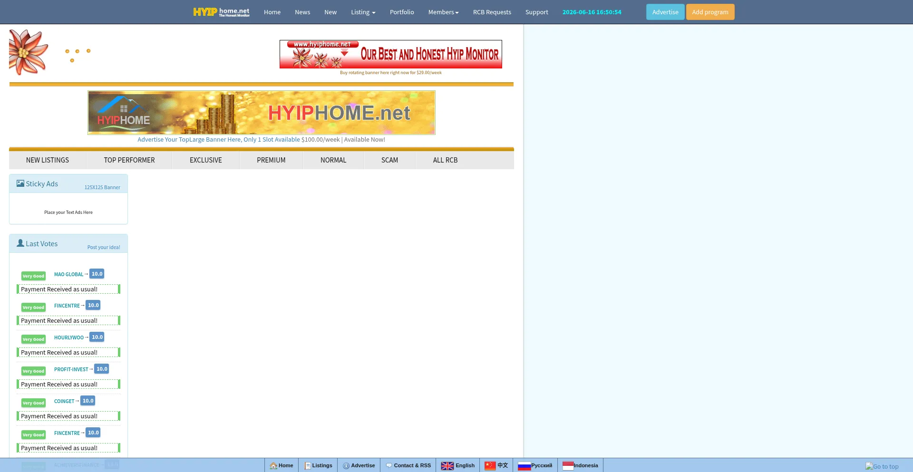The width and height of the screenshot is (913, 472).
Task: Click Very Good badge beside COINGET
Action: tap(33, 403)
